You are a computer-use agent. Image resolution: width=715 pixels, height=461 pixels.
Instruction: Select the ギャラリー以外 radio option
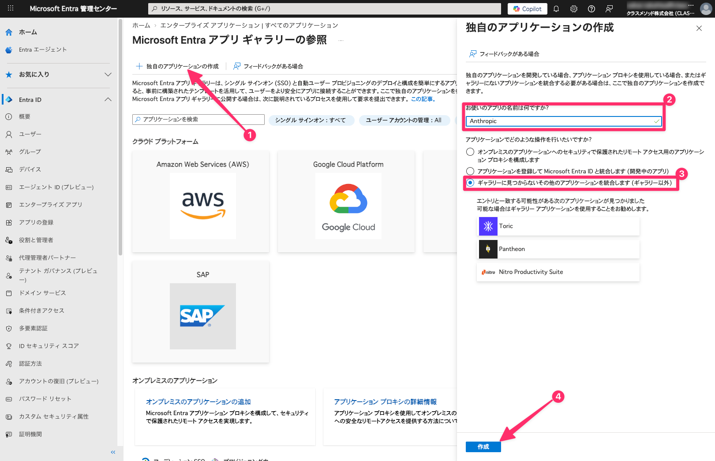coord(470,183)
